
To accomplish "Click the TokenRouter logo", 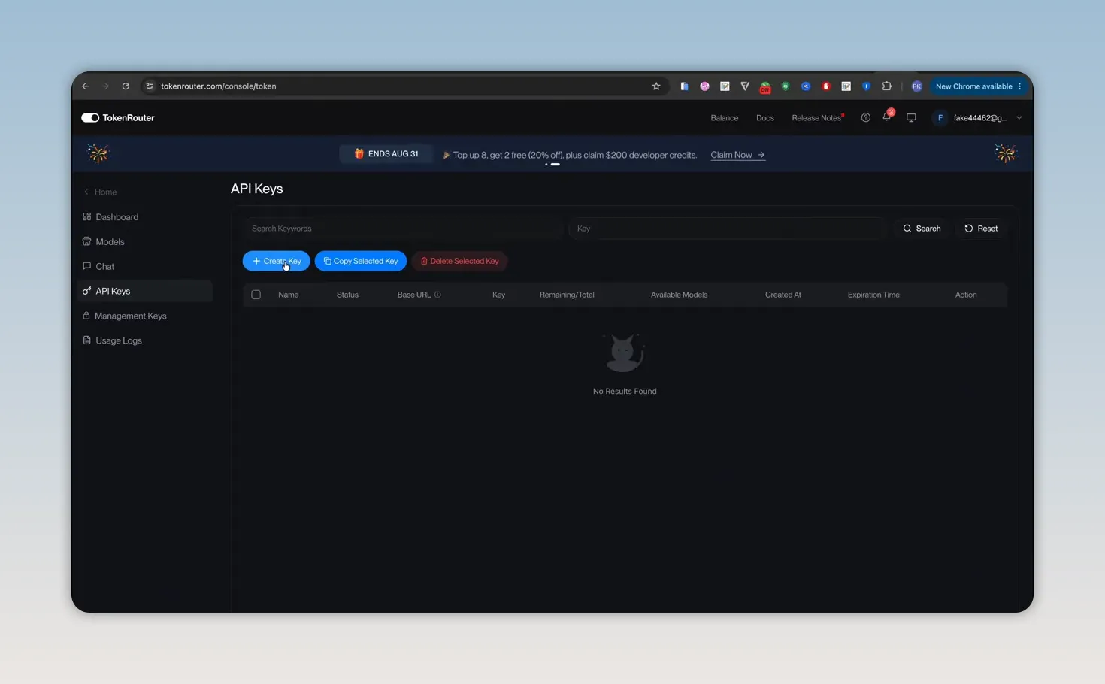I will (118, 118).
